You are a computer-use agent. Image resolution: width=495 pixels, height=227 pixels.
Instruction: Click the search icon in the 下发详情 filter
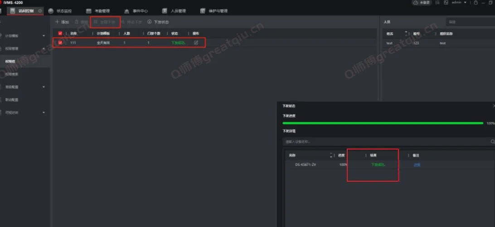tap(493, 142)
